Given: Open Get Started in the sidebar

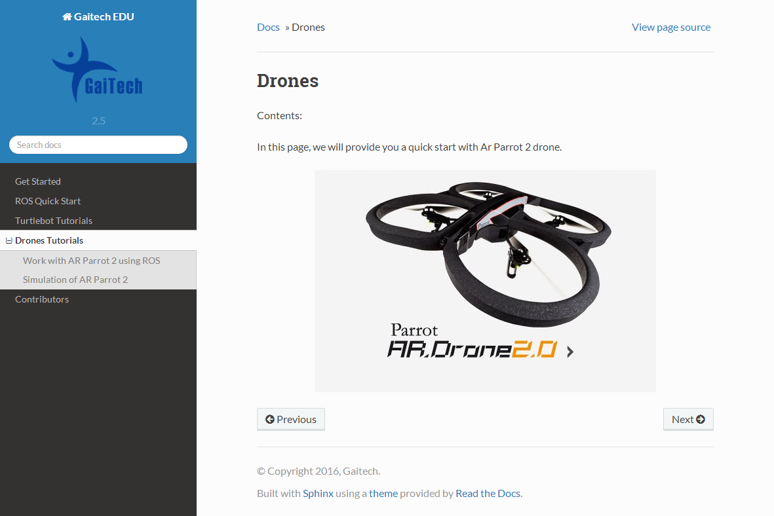Looking at the screenshot, I should point(98,181).
